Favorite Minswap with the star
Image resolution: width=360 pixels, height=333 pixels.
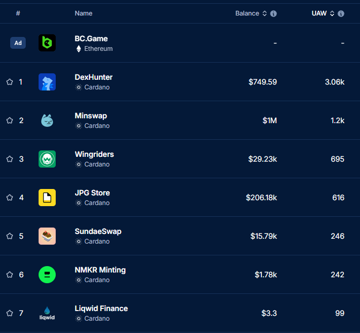point(10,120)
